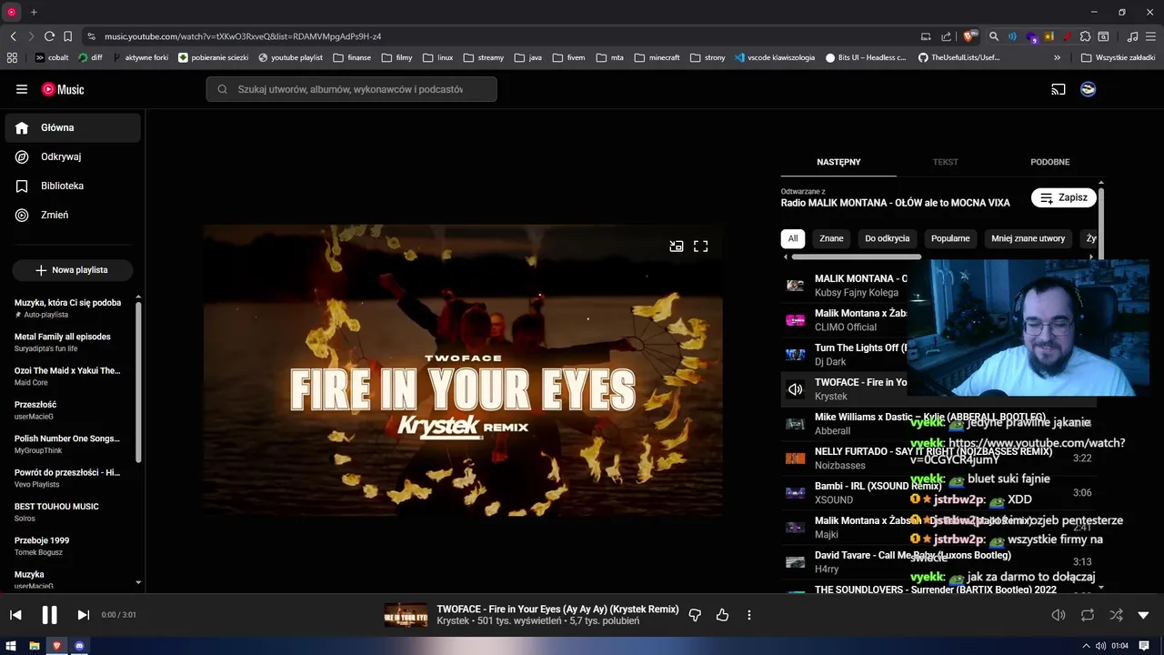Viewport: 1164px width, 655px height.
Task: Create a Nowa playlista
Action: [73, 270]
